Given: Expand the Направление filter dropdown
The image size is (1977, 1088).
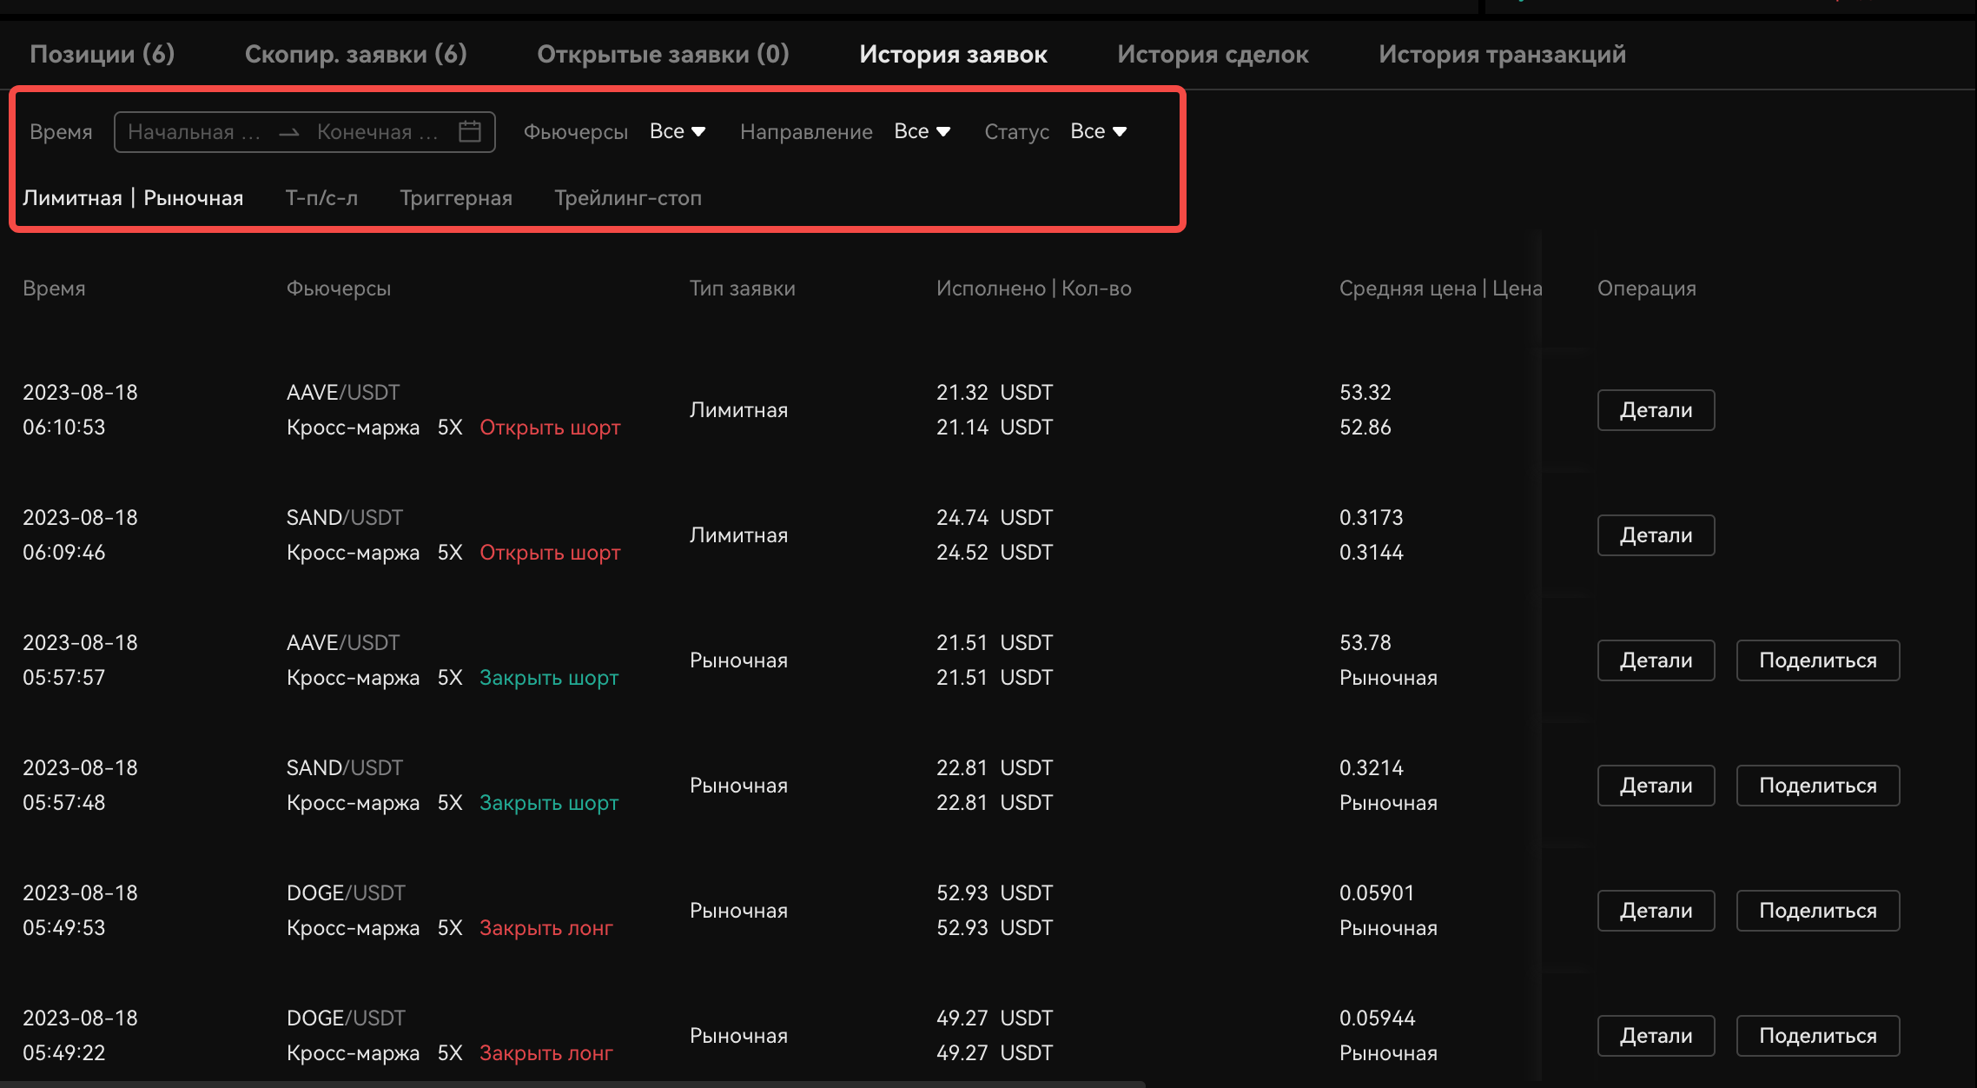Looking at the screenshot, I should (922, 131).
